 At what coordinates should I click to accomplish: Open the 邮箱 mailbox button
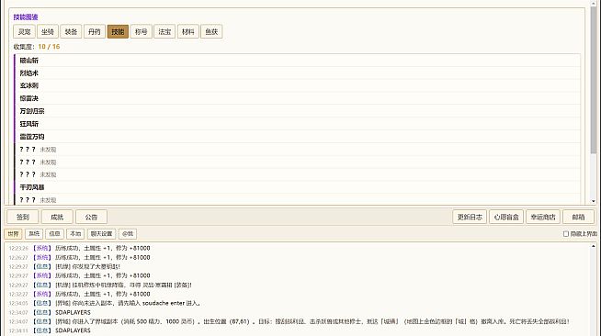[578, 217]
